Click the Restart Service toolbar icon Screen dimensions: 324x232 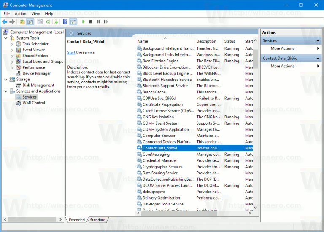click(x=105, y=21)
